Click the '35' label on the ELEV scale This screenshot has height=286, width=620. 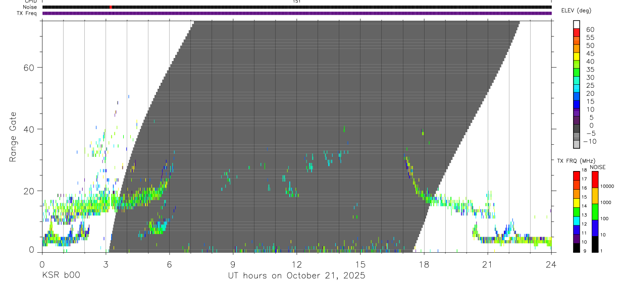coord(590,70)
